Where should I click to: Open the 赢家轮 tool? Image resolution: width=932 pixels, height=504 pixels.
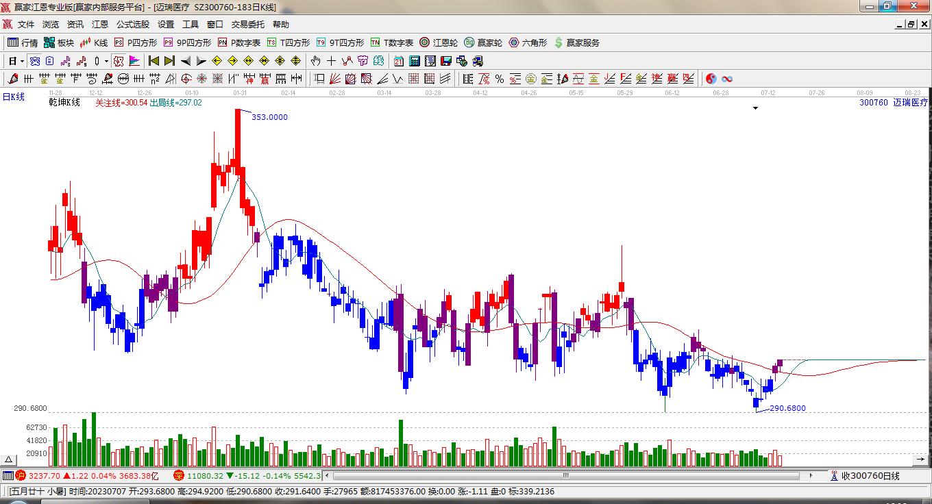(483, 42)
